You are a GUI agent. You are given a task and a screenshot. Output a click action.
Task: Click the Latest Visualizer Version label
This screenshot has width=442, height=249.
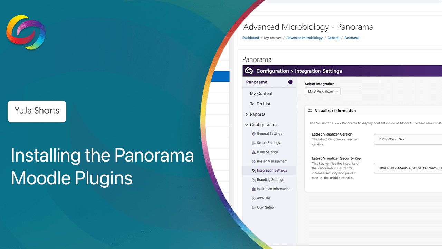pos(332,135)
